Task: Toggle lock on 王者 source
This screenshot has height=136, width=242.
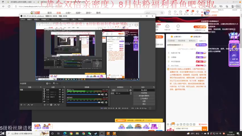Action: pyautogui.click(x=63, y=99)
